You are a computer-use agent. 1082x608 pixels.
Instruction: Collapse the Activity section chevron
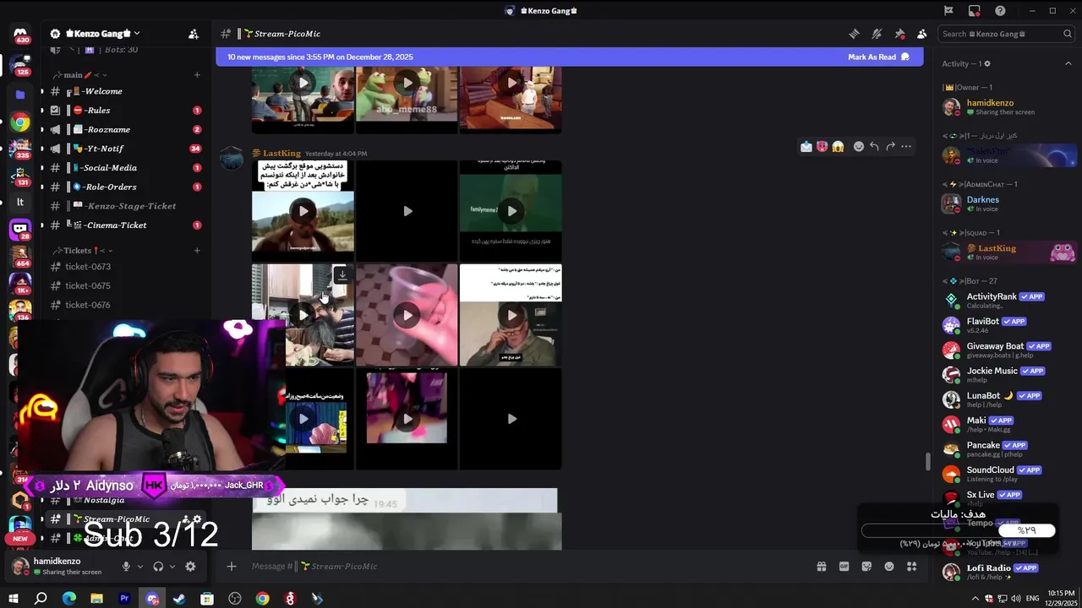click(1068, 64)
